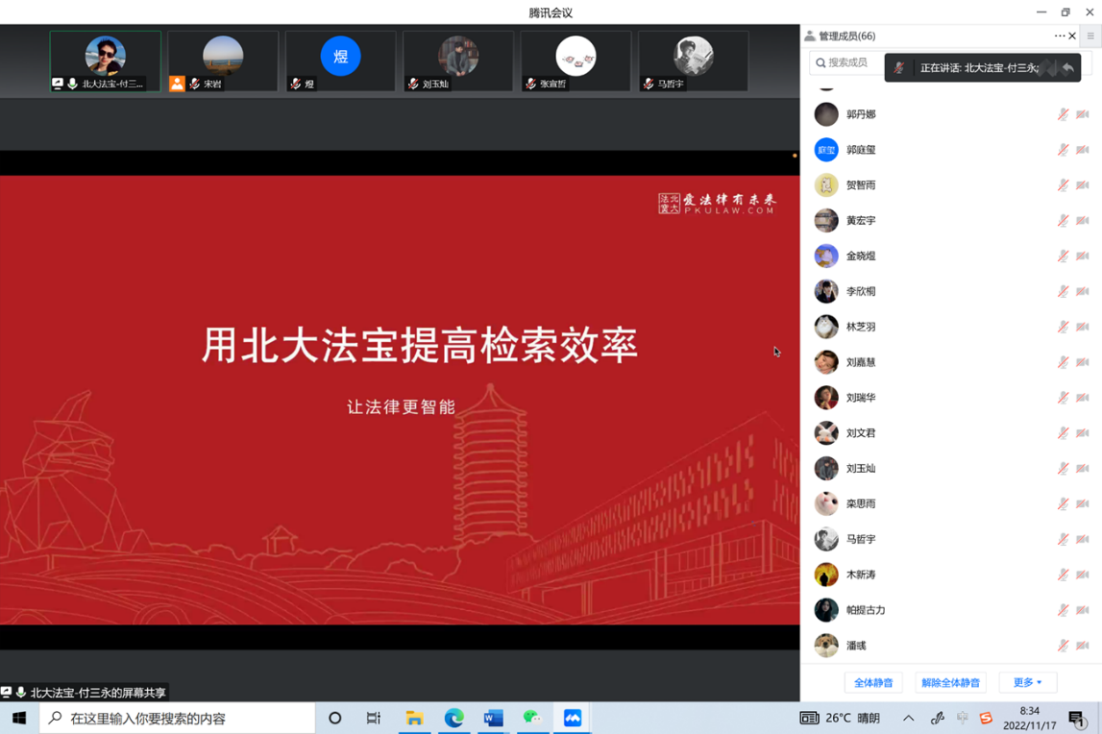Click 郭丹娜's camera icon

[x=1083, y=114]
